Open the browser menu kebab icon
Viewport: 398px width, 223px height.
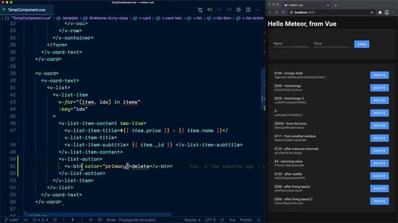click(x=394, y=12)
